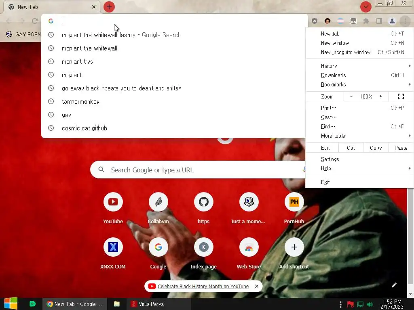Viewport: 414px width, 310px height.
Task: Click the network monitor tray icon
Action: point(360,304)
